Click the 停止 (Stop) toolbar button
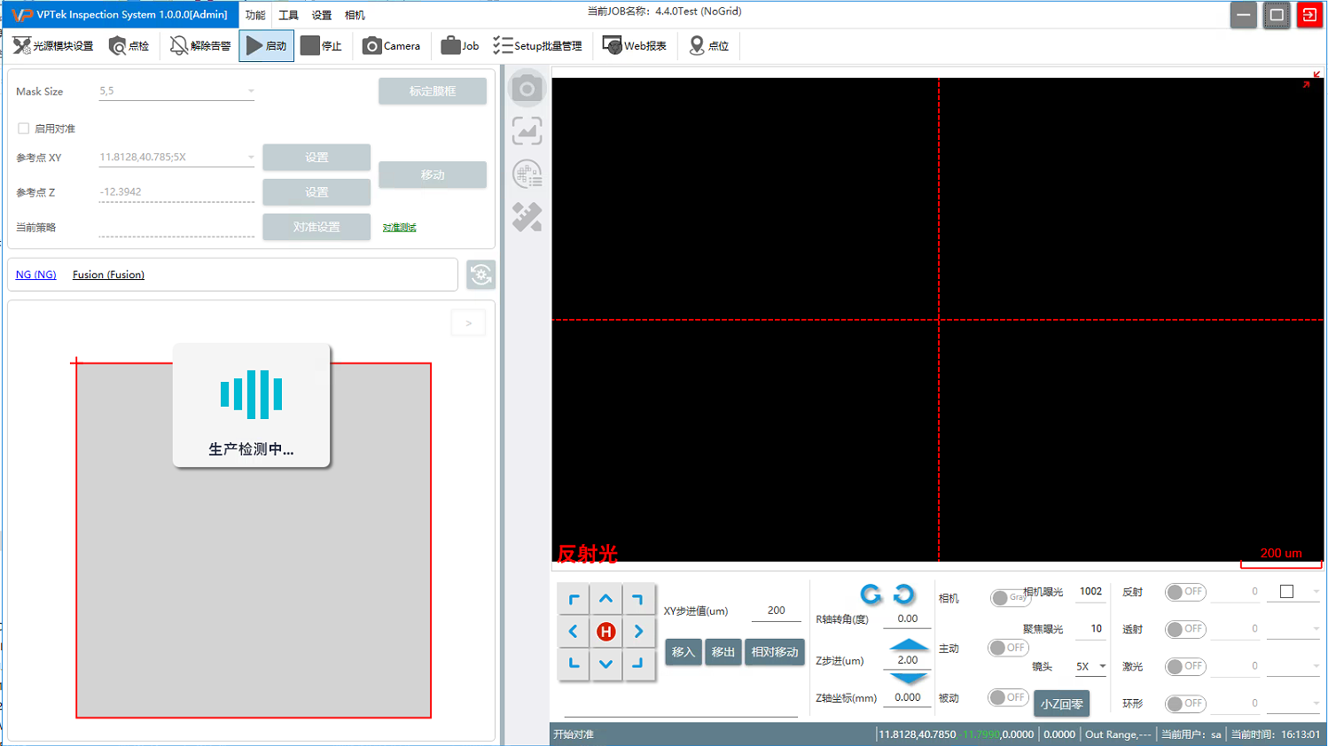Screen dimensions: 1328x746 click(321, 46)
